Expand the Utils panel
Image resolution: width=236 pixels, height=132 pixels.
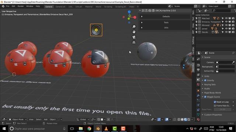click(x=165, y=28)
